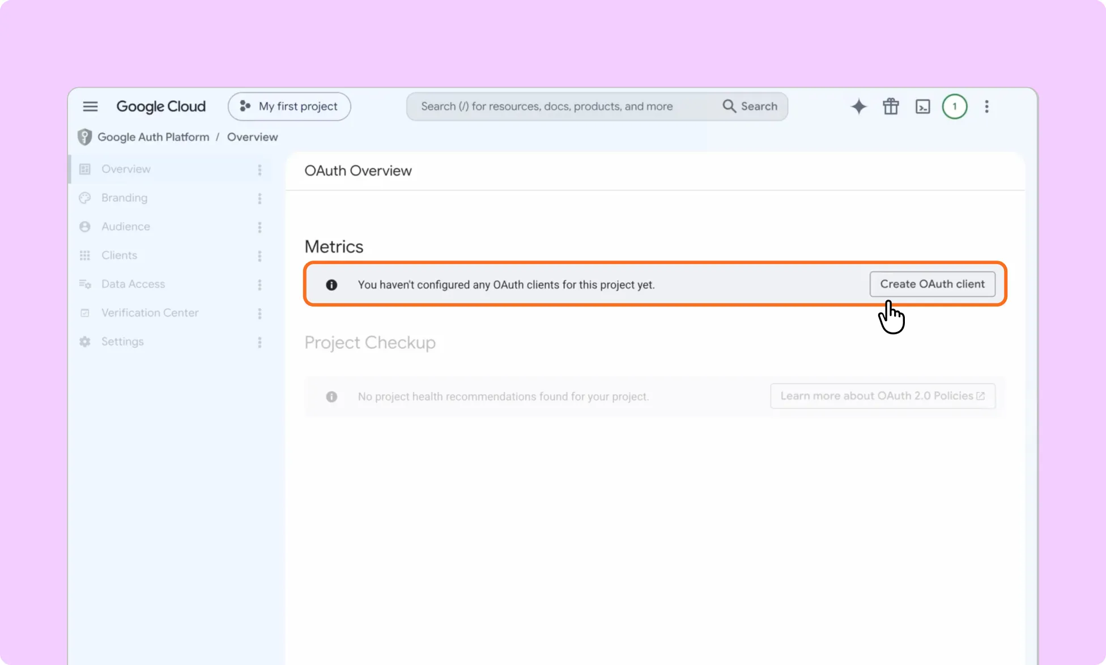This screenshot has width=1106, height=665.
Task: Click the Audience person icon
Action: pyautogui.click(x=85, y=227)
